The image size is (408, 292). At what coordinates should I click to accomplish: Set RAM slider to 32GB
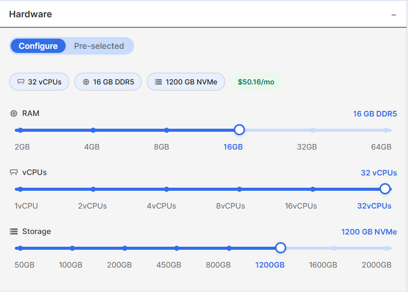coord(313,130)
